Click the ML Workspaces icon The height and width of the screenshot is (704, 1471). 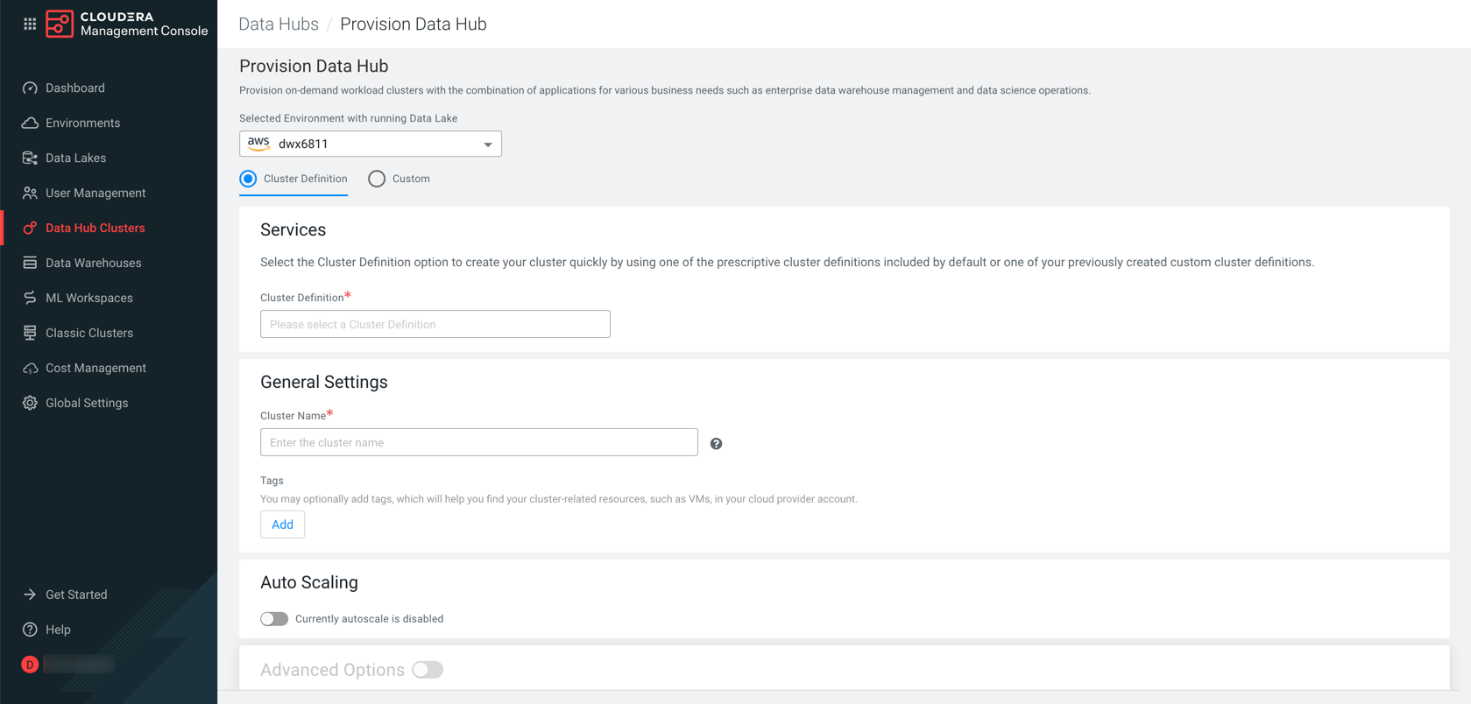click(x=30, y=299)
